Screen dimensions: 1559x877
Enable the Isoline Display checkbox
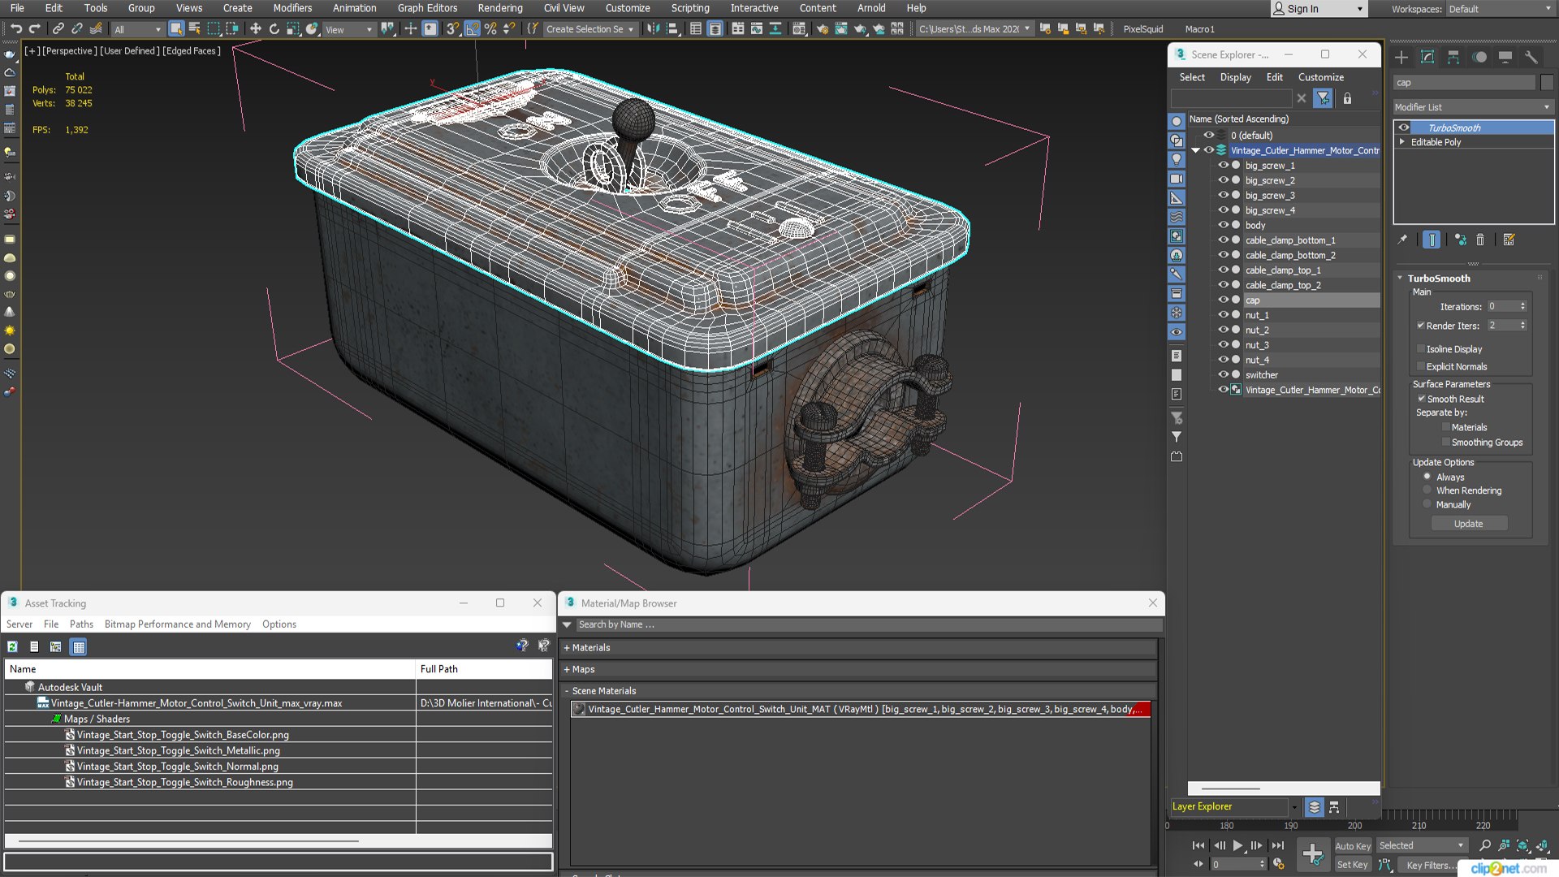(1421, 349)
